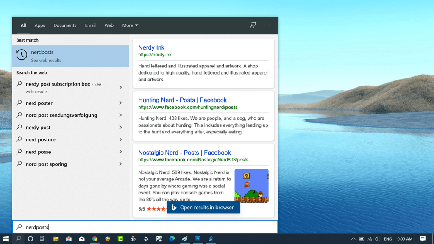Viewport: 434px width, 244px height.
Task: Select nerdy post subscription box suggestion text
Action: pos(58,84)
